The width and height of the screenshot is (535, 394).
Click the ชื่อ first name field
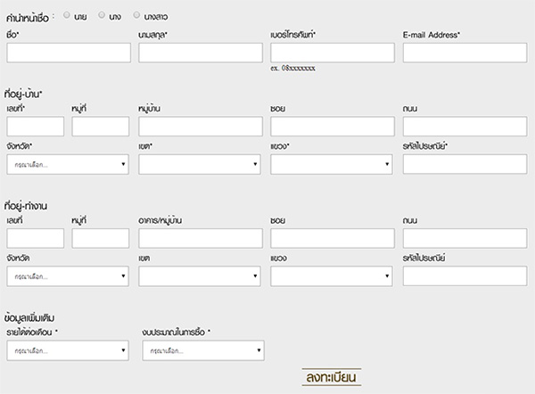68,53
